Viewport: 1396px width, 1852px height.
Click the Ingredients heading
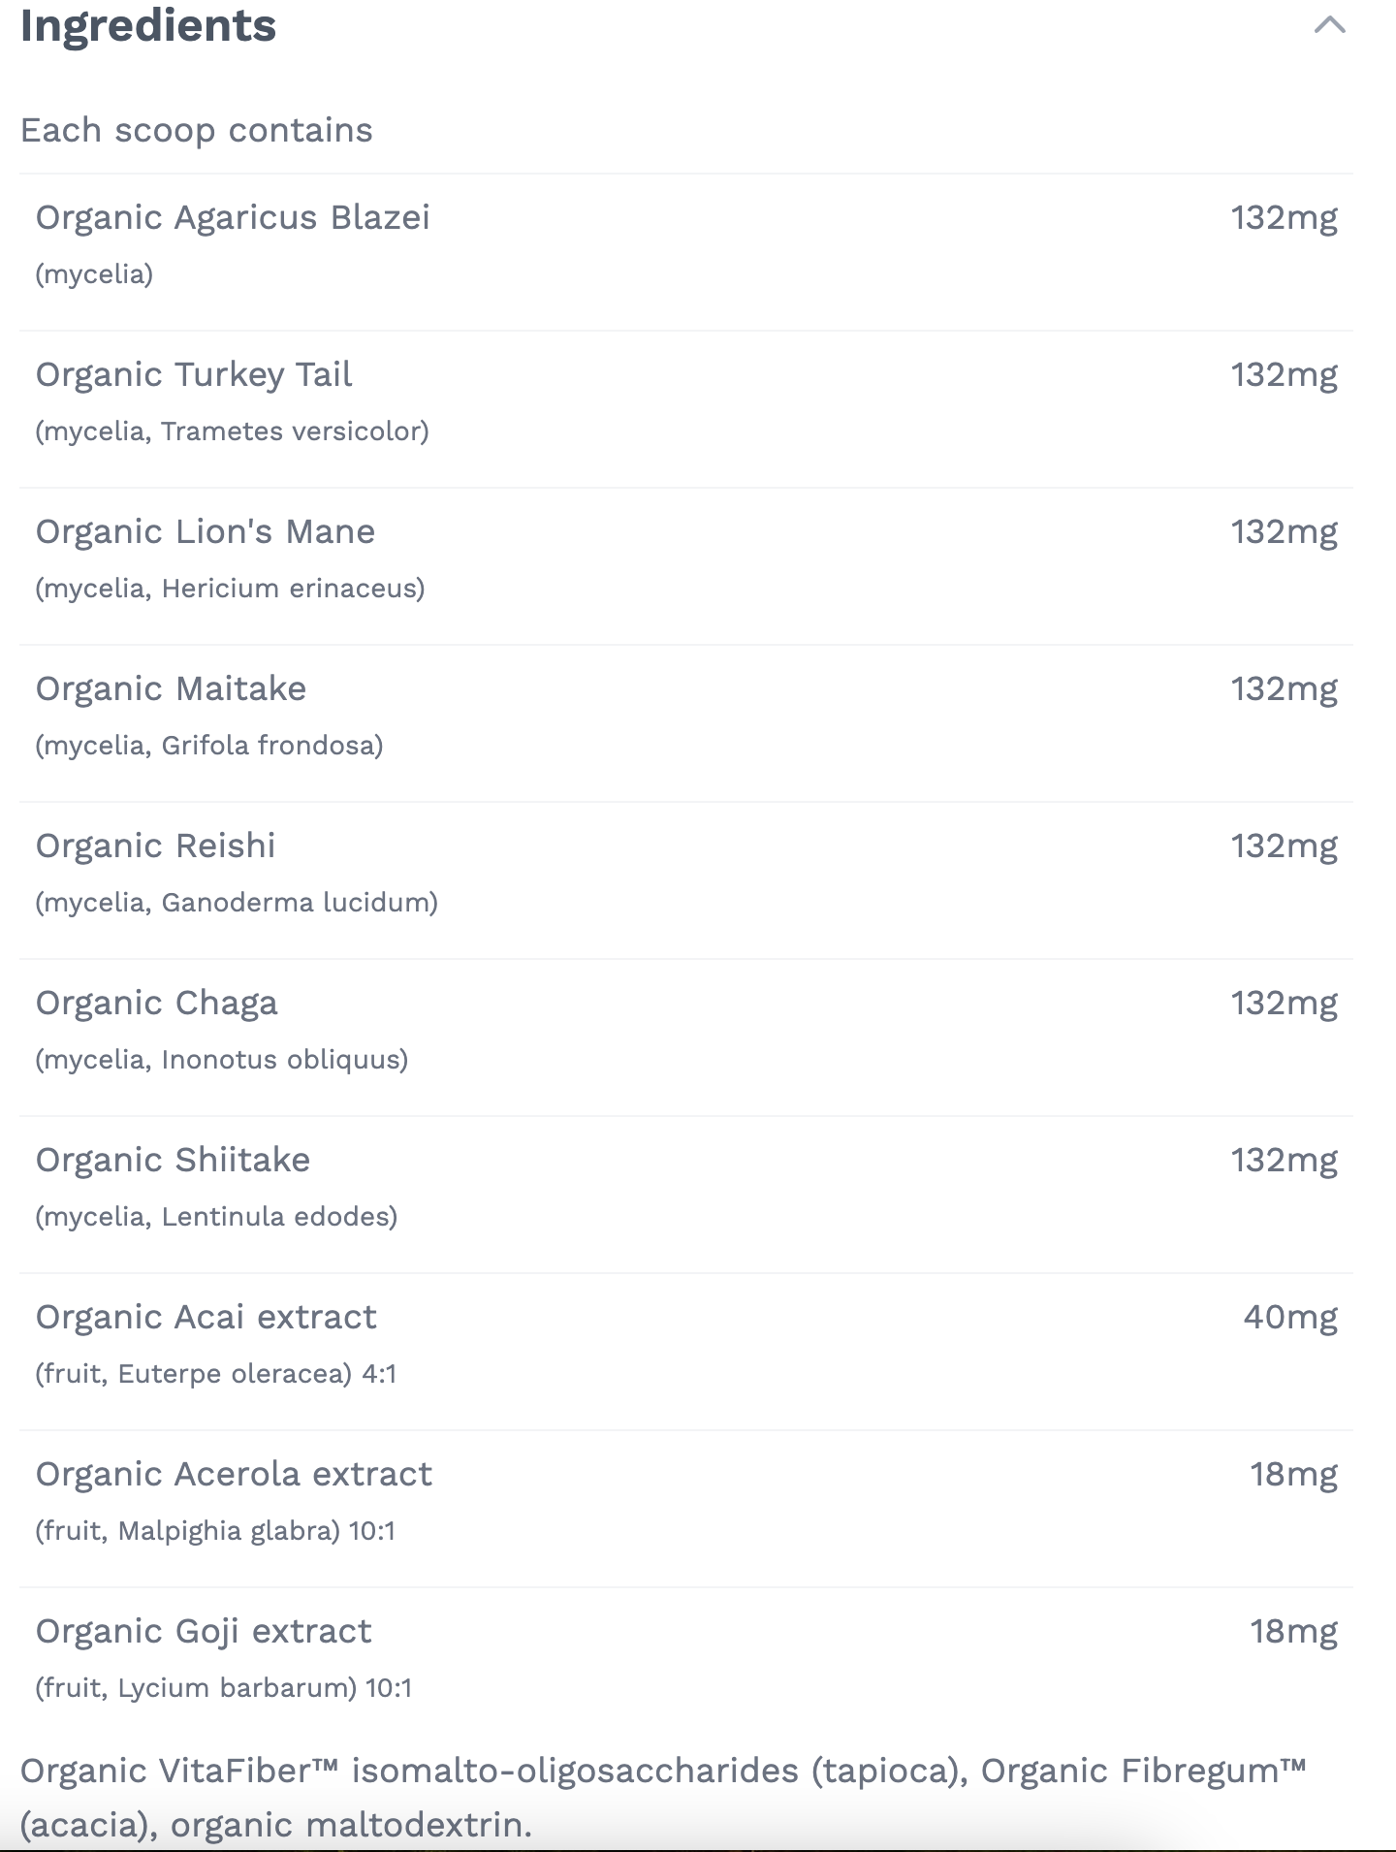pos(148,25)
